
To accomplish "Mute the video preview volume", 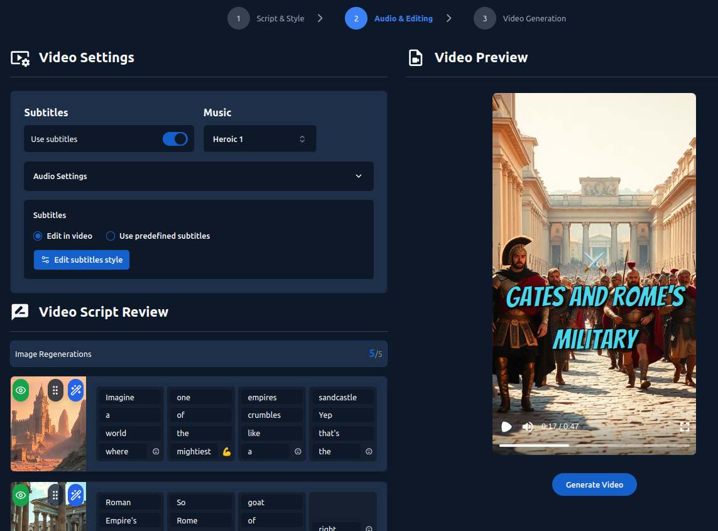I will [x=528, y=427].
